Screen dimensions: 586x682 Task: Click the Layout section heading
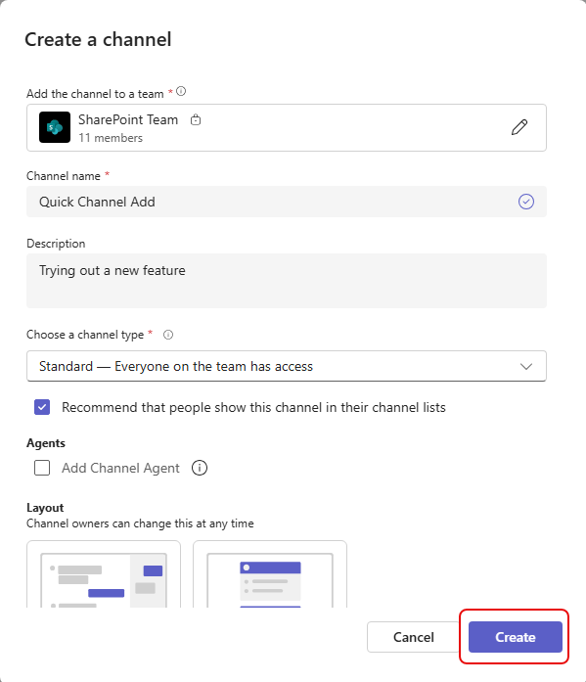pos(45,508)
